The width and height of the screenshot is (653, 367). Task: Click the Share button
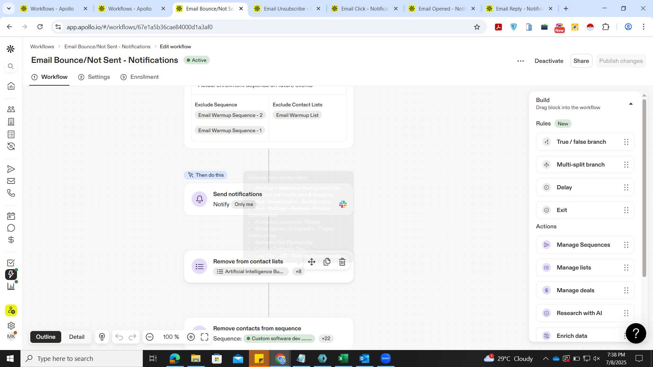coord(581,61)
